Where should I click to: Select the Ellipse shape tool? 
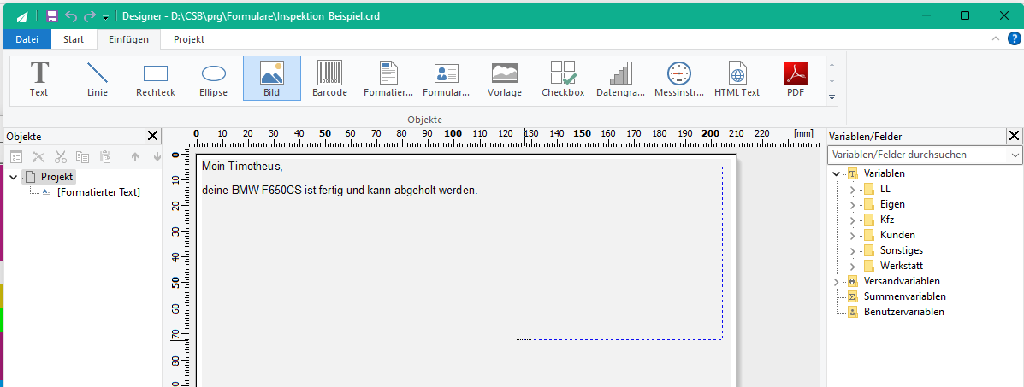pos(214,79)
